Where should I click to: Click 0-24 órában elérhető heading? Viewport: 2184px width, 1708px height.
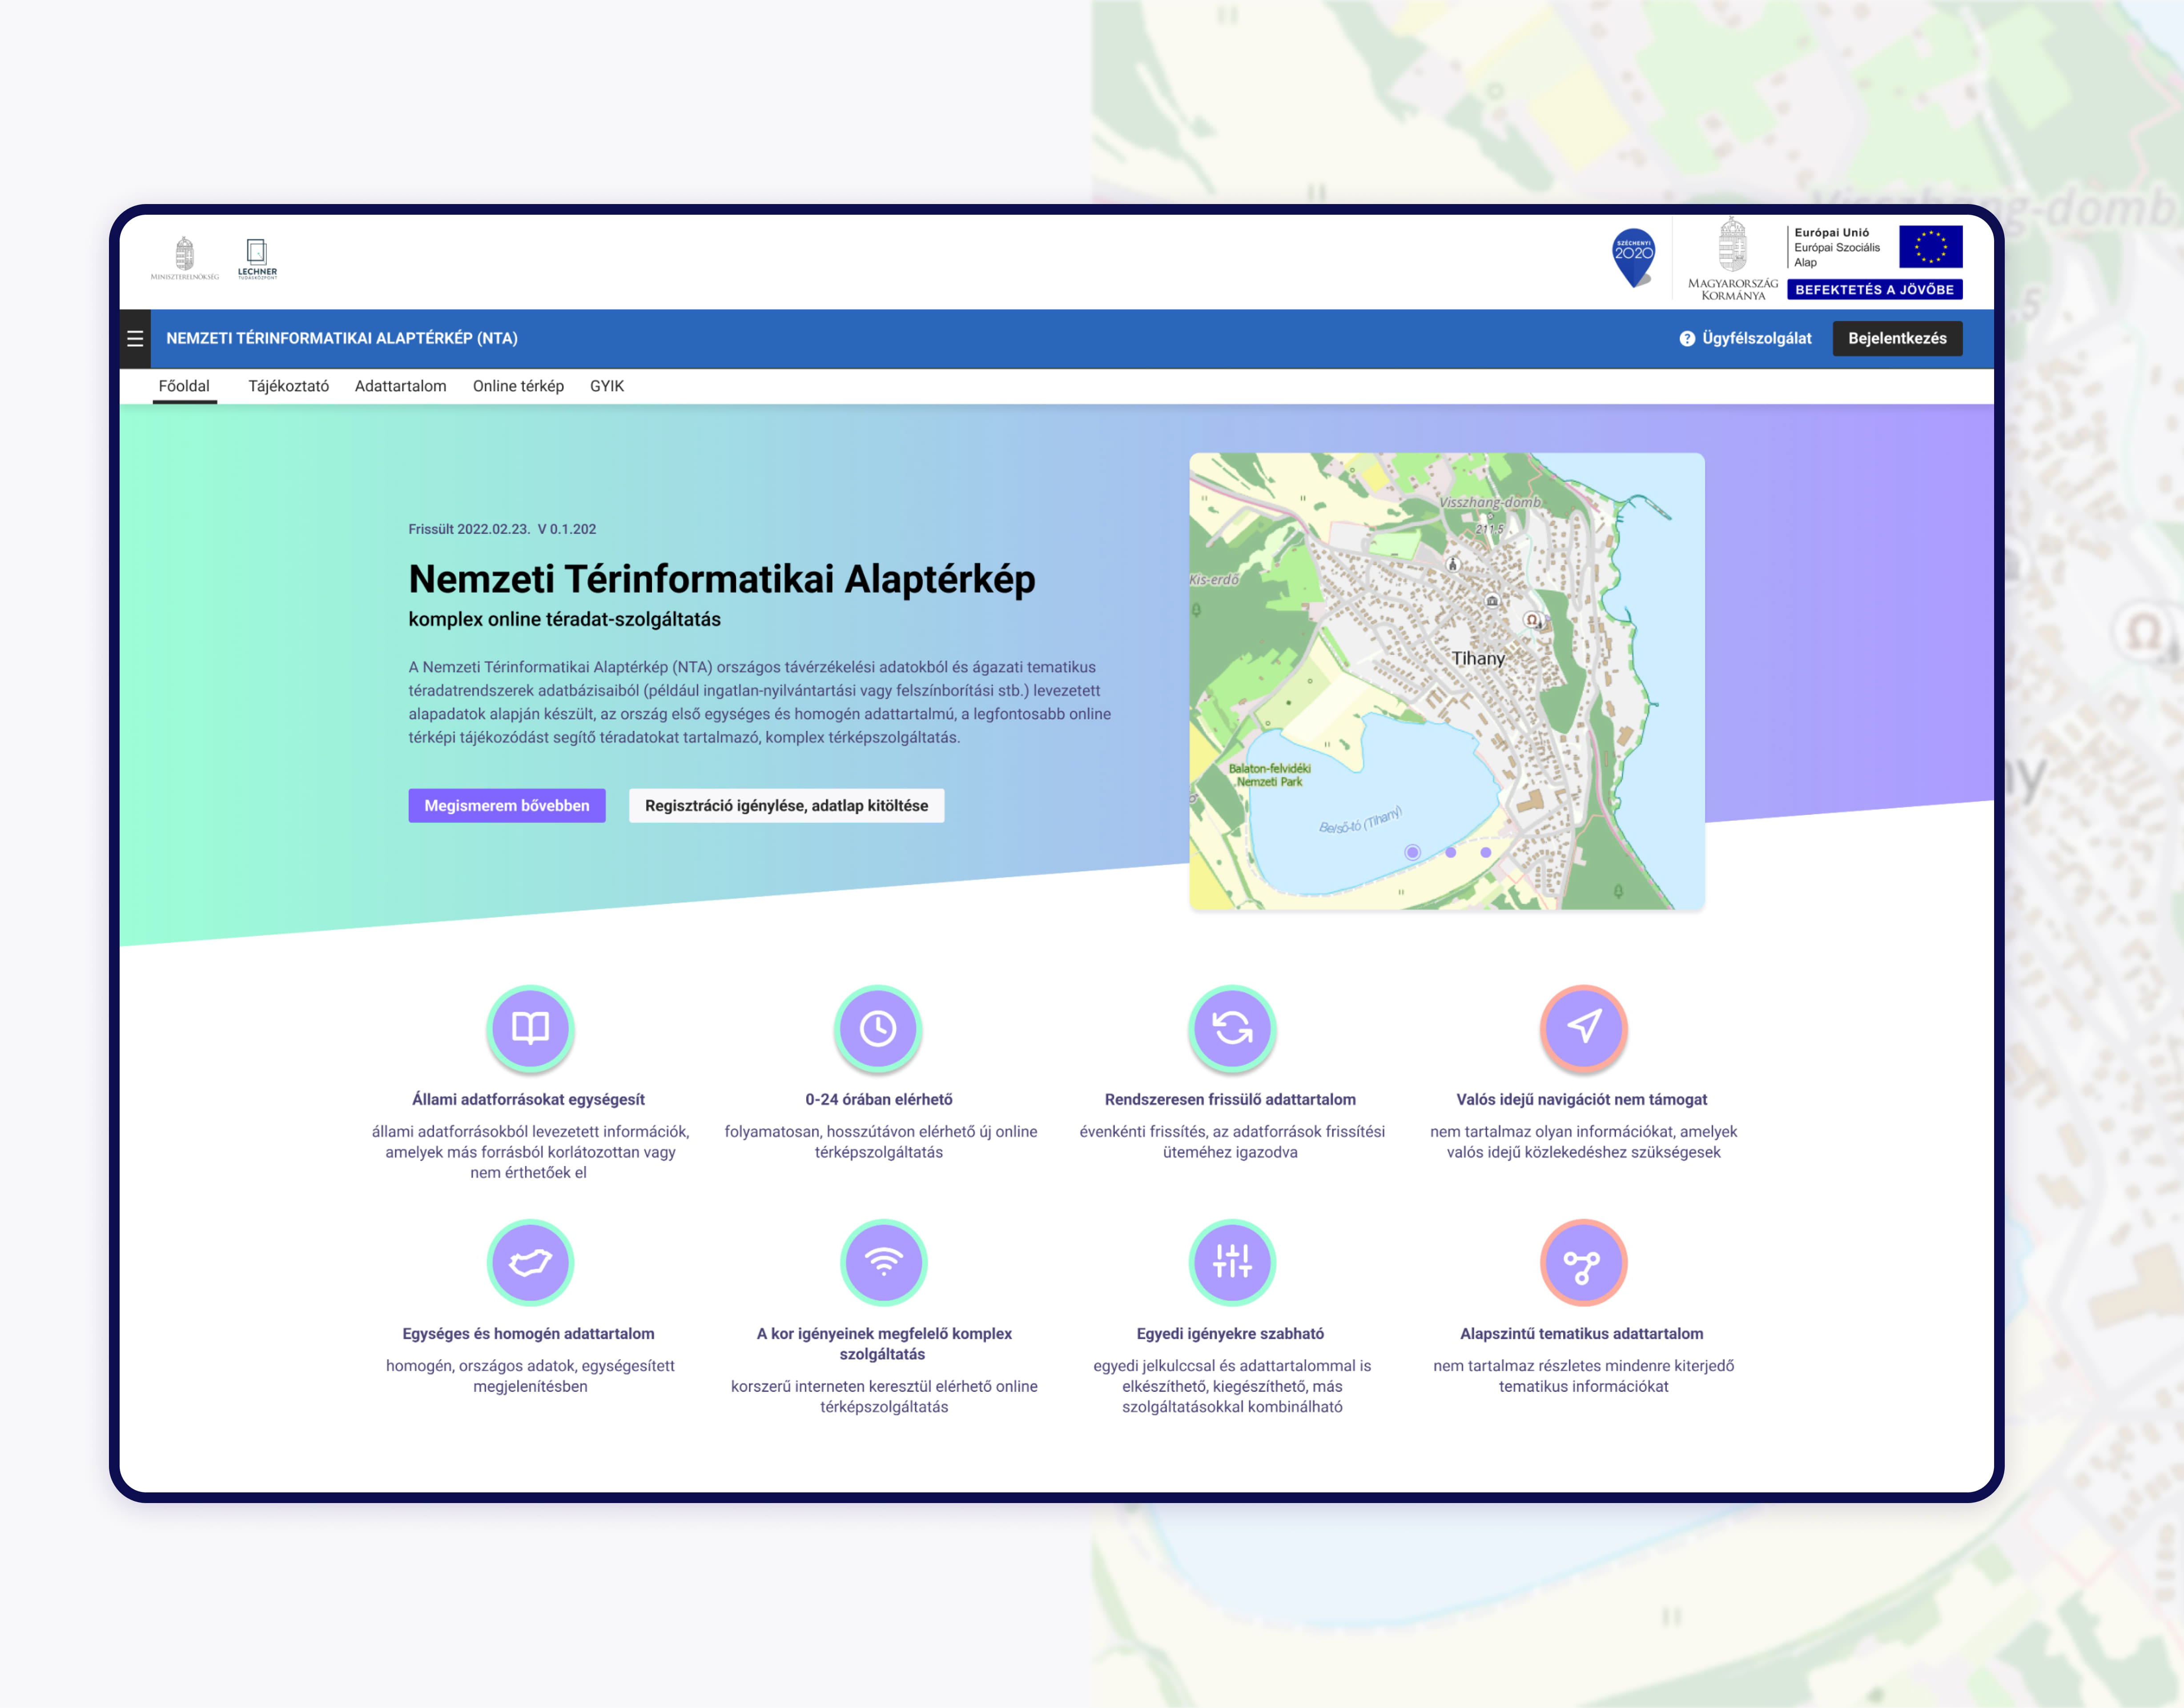click(878, 1099)
